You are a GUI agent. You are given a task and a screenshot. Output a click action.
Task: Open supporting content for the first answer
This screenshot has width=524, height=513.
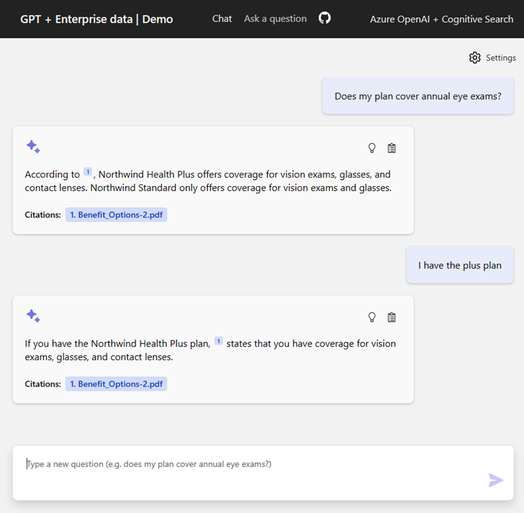coord(392,148)
